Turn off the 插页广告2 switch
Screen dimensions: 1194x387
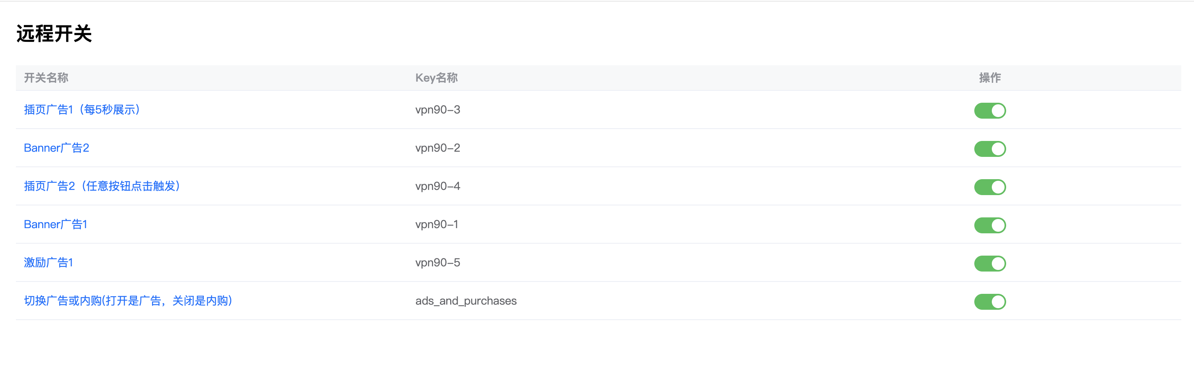(x=989, y=187)
